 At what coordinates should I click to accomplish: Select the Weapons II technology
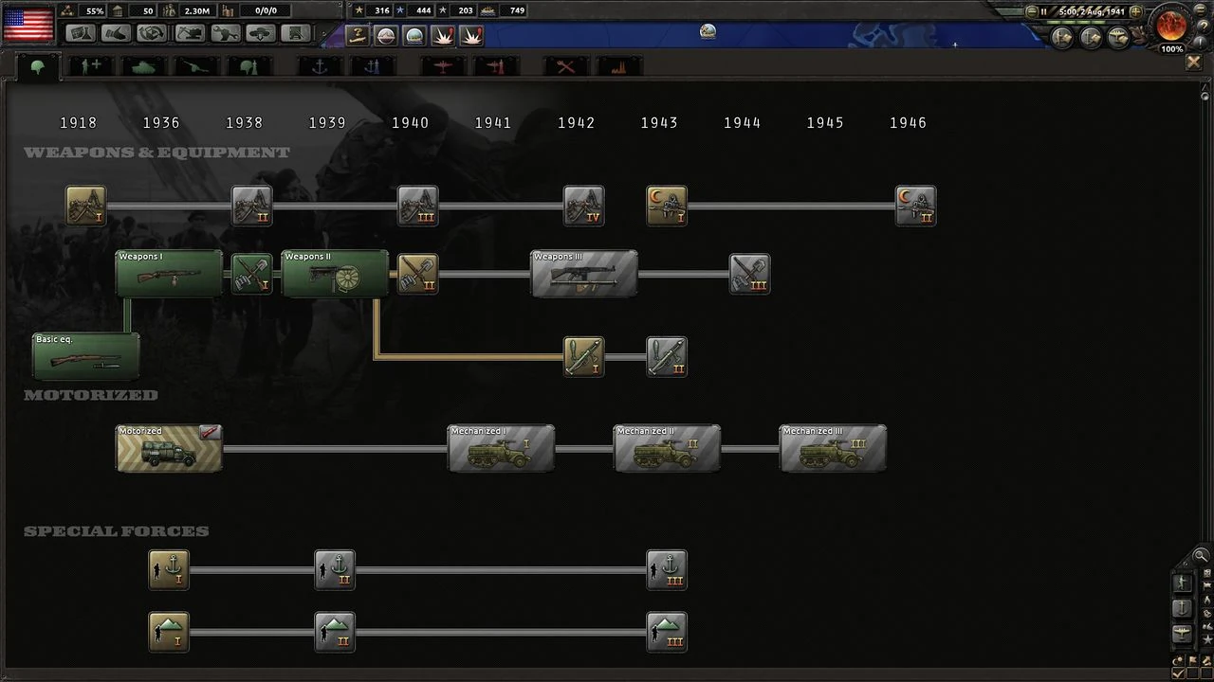(335, 274)
